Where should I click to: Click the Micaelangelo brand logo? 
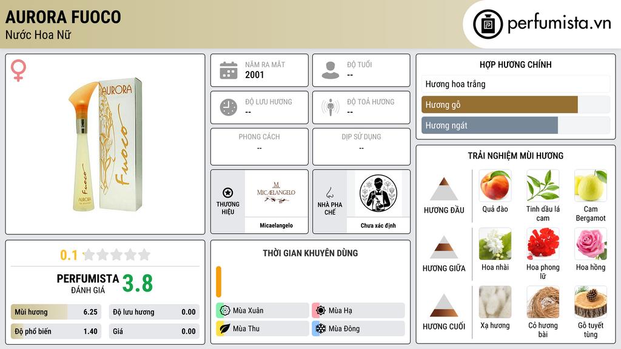[276, 193]
